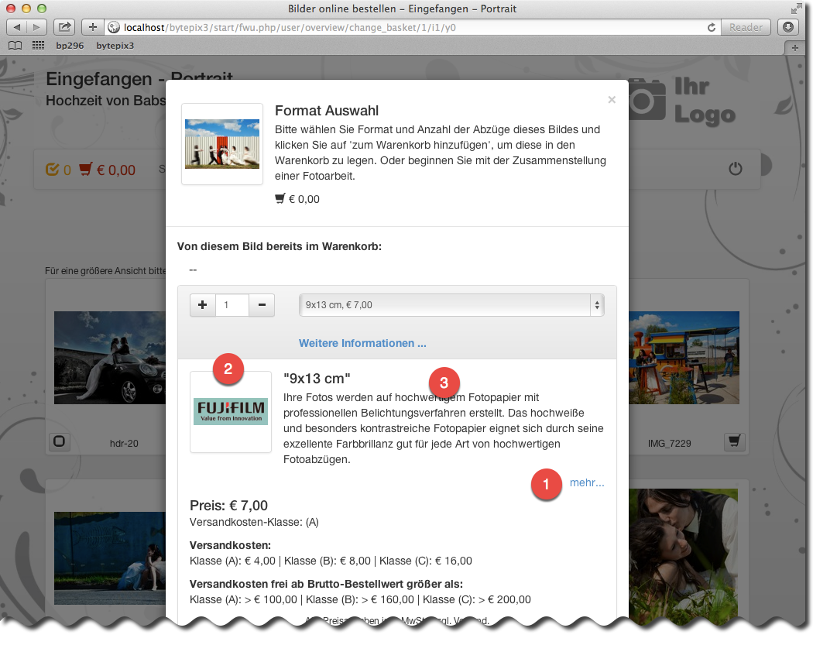Increase print quantity with plus button
813x652 pixels.
(x=203, y=305)
